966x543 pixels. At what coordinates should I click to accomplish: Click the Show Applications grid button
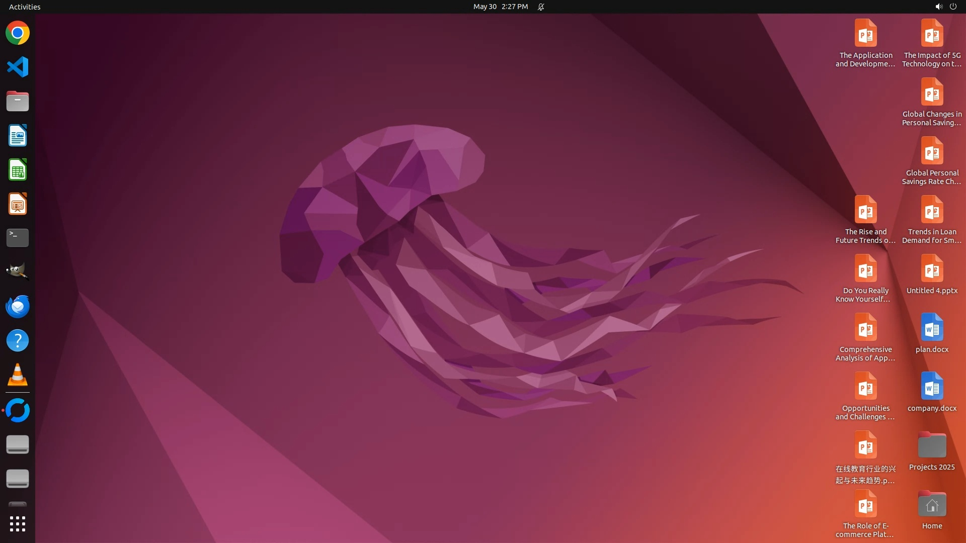[18, 524]
